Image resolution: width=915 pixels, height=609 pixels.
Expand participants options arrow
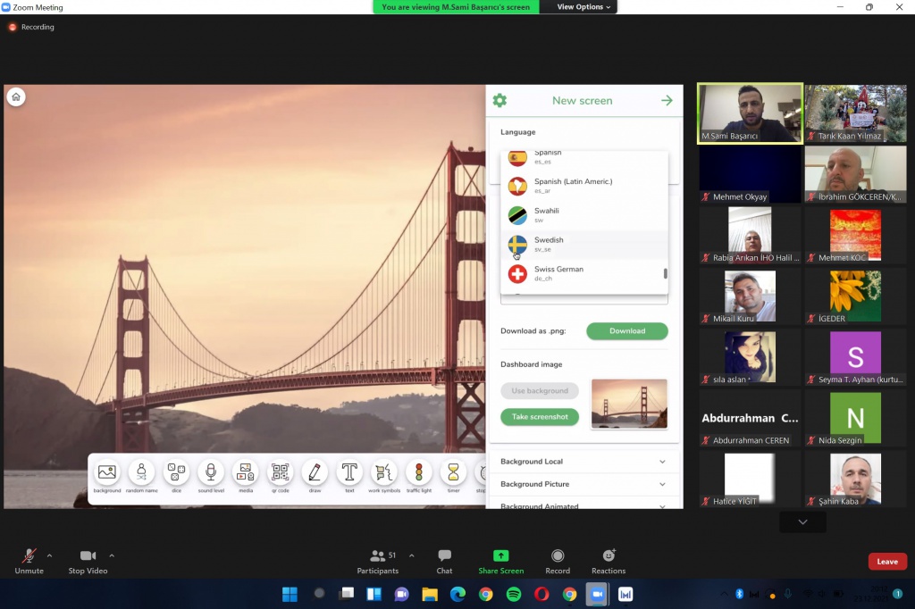pos(411,555)
